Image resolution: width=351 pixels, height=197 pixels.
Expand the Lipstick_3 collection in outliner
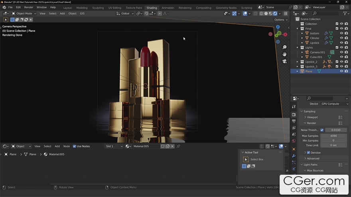click(298, 66)
